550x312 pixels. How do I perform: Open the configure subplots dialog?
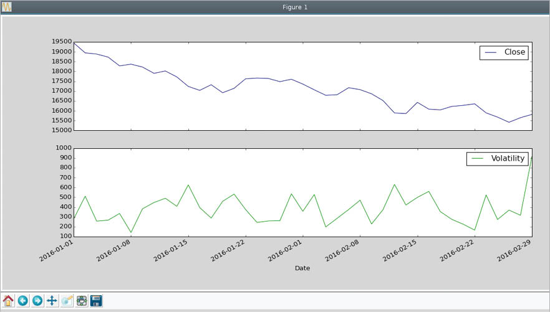pyautogui.click(x=82, y=301)
